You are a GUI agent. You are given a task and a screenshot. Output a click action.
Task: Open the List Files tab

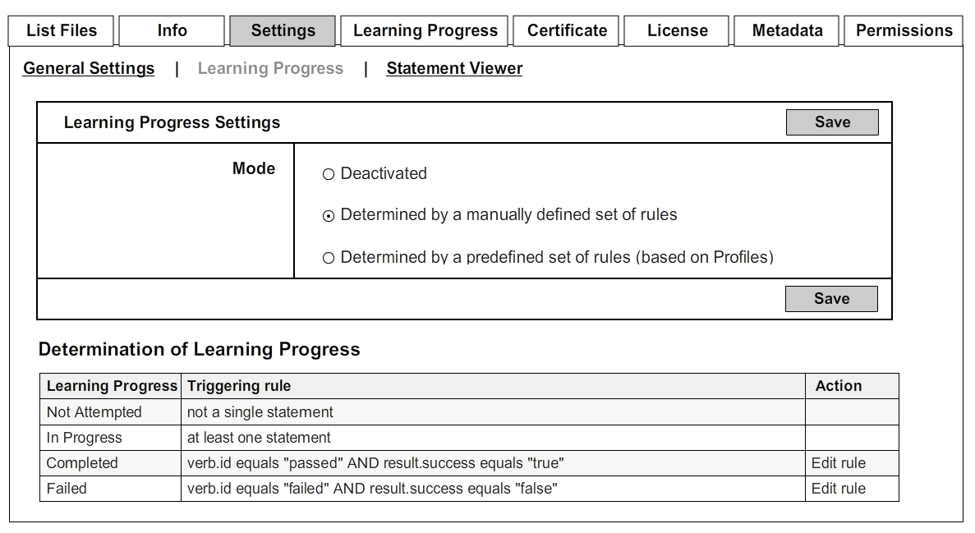(62, 31)
